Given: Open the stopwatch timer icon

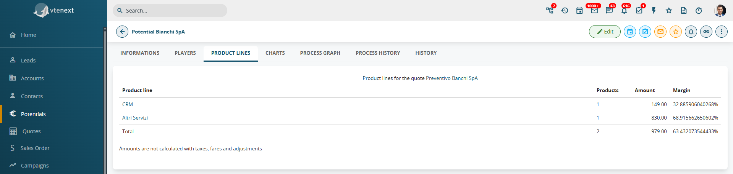Looking at the screenshot, I should 699,10.
